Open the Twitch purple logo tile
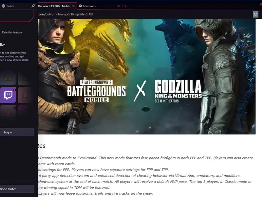This screenshot has width=262, height=197. [x=8, y=95]
